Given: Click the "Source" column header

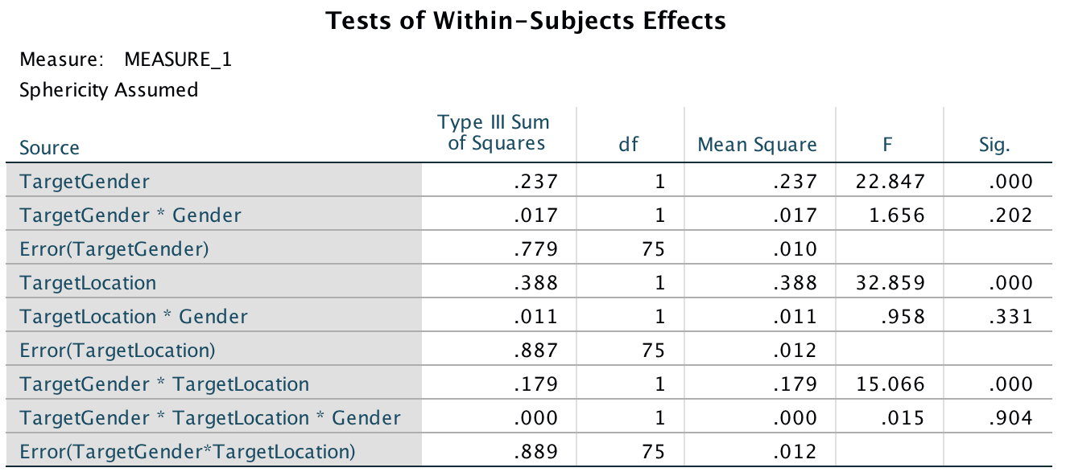Looking at the screenshot, I should click(x=50, y=148).
